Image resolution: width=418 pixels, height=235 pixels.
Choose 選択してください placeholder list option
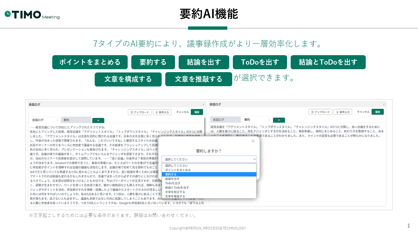209,165
